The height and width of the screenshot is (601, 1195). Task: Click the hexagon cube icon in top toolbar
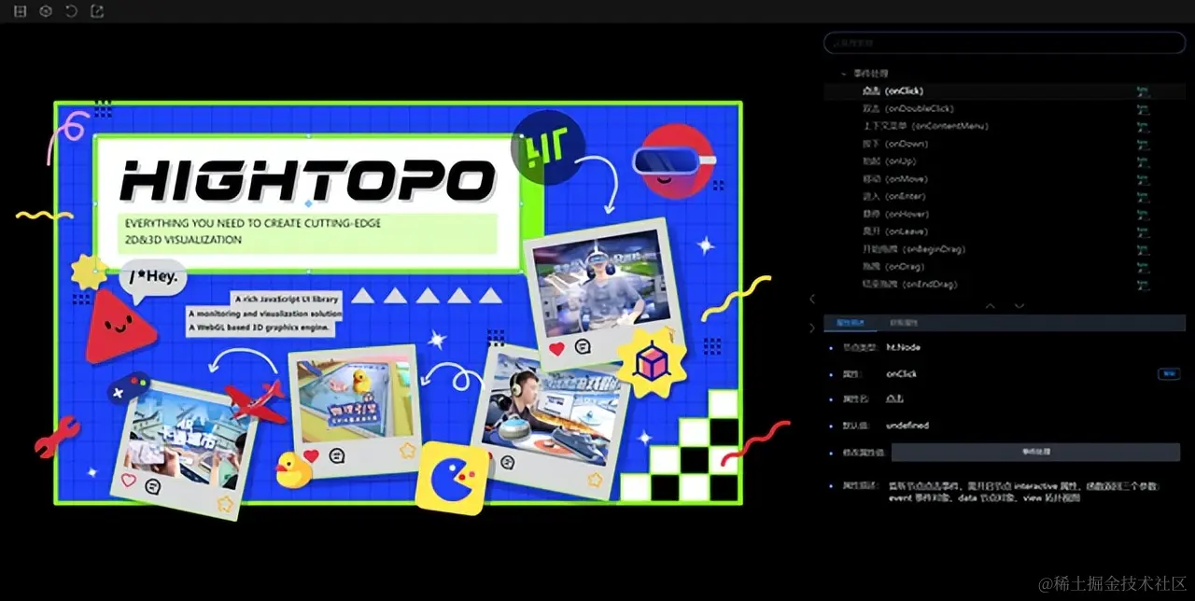click(x=46, y=11)
